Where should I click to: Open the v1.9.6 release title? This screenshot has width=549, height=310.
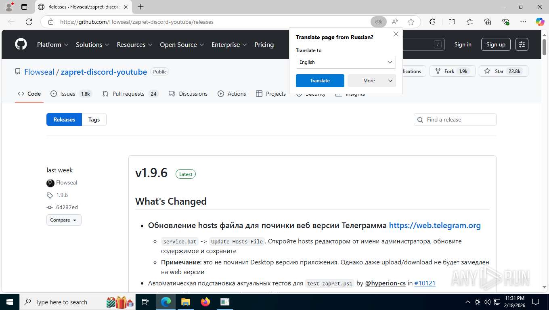151,173
